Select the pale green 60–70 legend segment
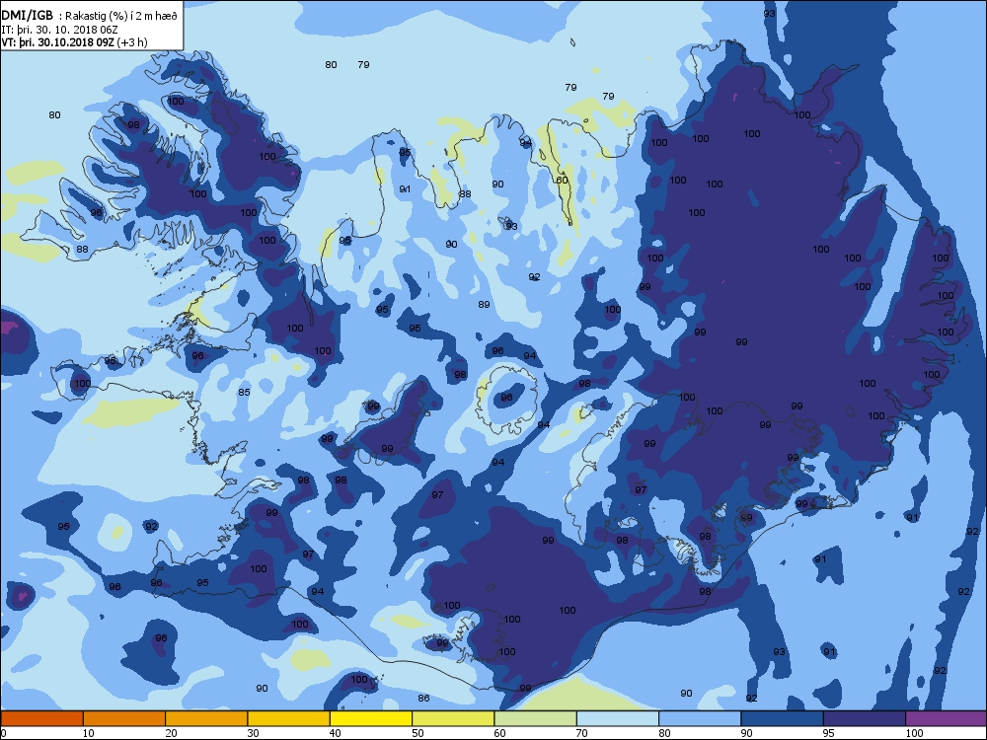The image size is (987, 740). [536, 718]
